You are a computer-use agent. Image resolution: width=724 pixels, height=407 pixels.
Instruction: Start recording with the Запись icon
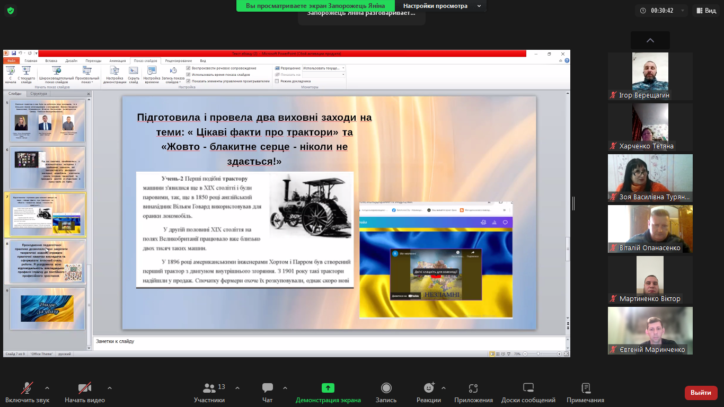point(386,388)
